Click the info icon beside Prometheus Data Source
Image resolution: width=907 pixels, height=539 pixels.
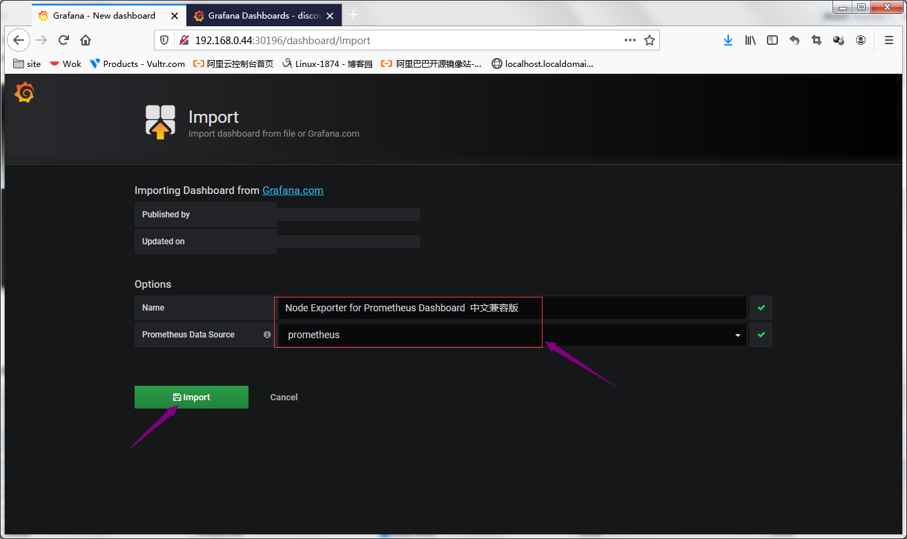[267, 335]
